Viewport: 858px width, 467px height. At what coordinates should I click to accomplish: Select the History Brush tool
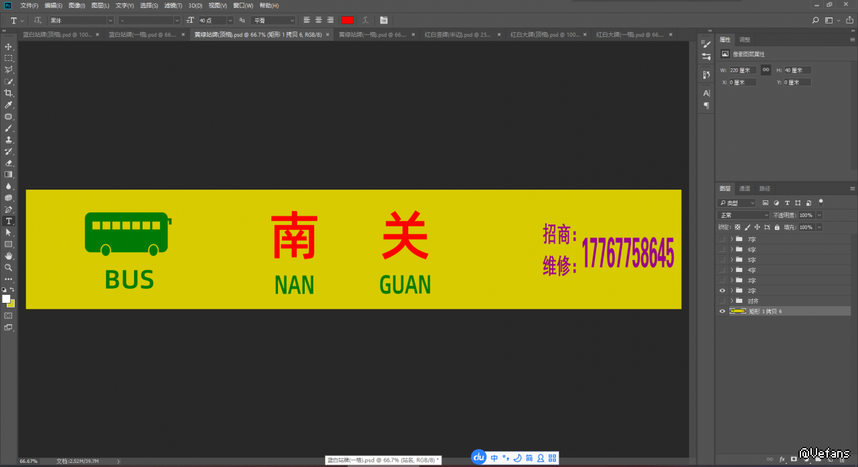[9, 151]
